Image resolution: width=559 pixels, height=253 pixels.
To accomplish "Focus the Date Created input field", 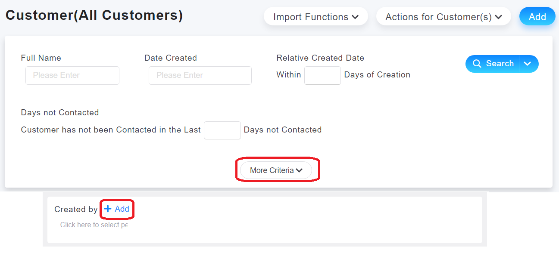I will pos(200,75).
